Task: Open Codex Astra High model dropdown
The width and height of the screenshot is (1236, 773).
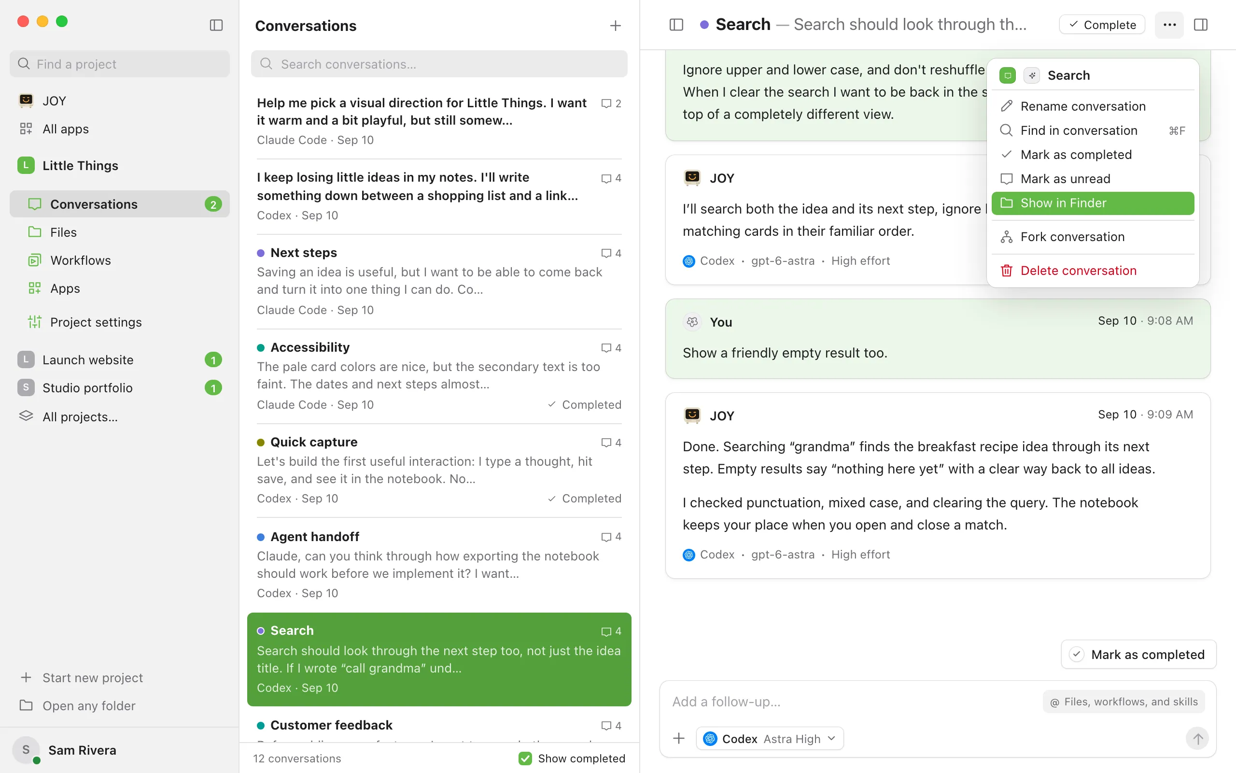Action: pyautogui.click(x=770, y=739)
